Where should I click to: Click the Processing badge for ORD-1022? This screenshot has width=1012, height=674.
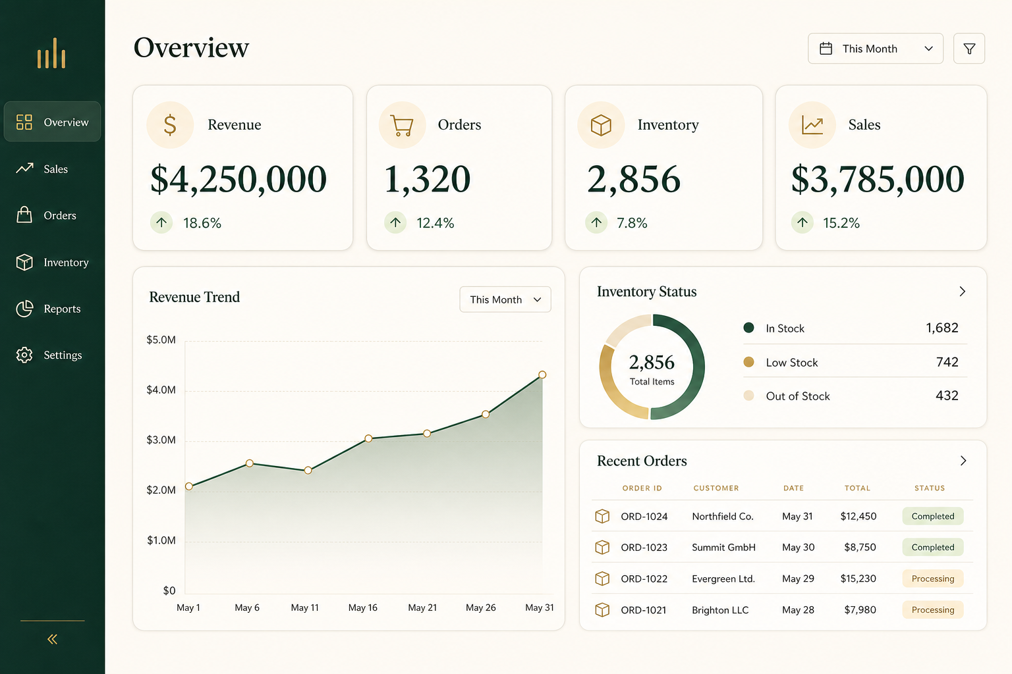click(933, 579)
